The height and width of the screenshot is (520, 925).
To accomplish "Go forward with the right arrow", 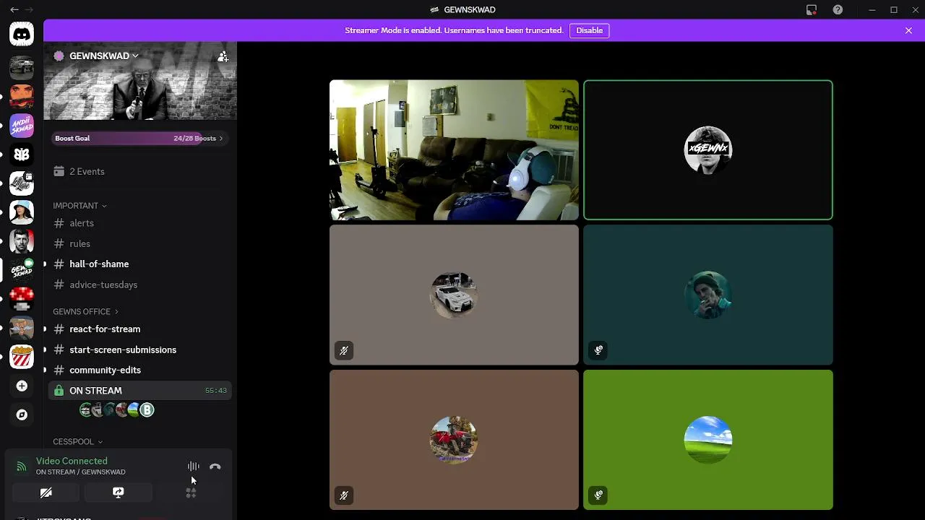I will click(x=29, y=9).
